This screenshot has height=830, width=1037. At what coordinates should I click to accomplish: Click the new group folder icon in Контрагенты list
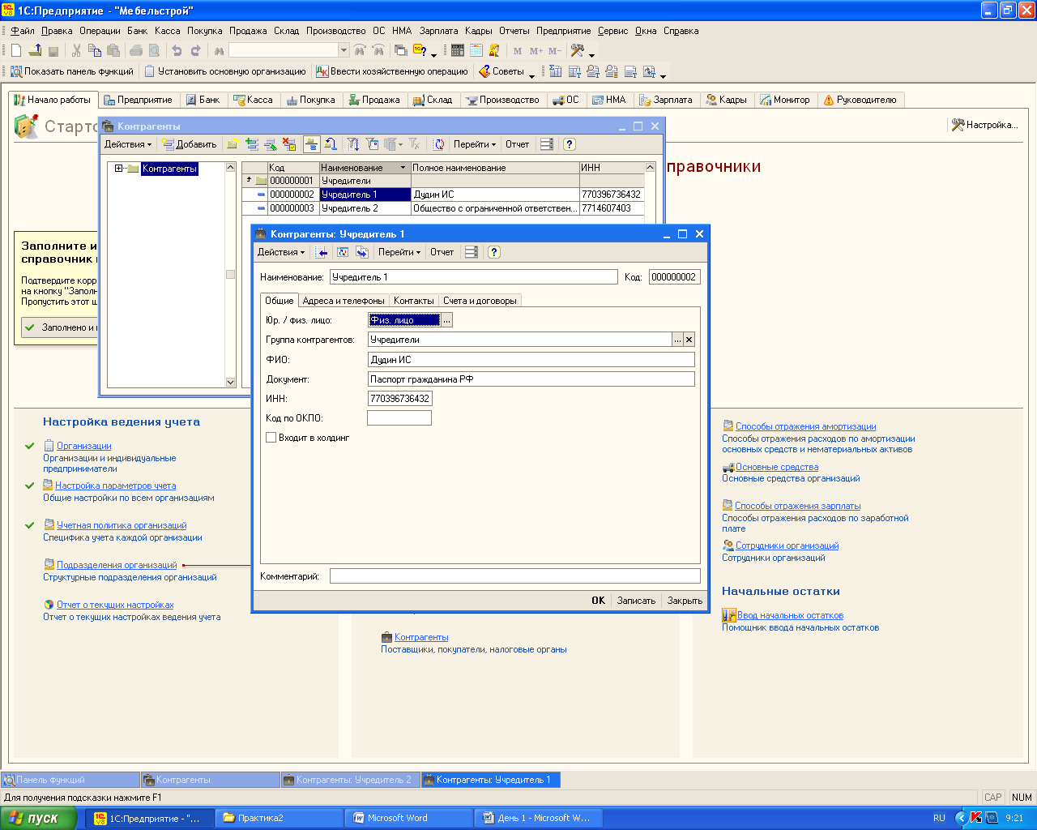tap(233, 144)
